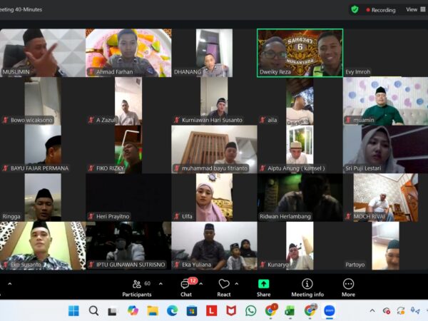
Task: Expand the Chat options caret
Action: [x=201, y=283]
